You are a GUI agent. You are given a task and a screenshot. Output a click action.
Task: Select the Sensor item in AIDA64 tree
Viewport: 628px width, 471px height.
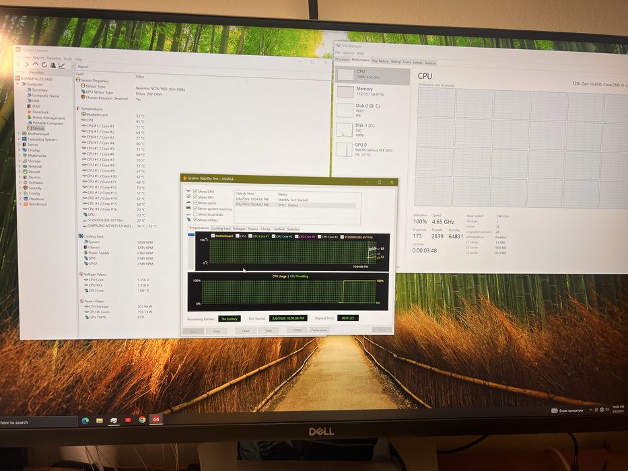(x=36, y=128)
